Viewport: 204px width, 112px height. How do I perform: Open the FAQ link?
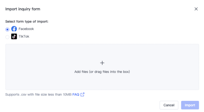point(76,95)
